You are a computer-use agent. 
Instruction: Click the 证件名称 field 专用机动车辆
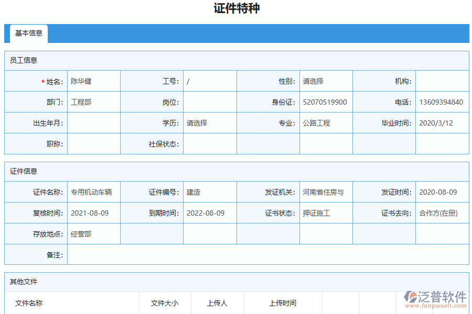tap(94, 192)
